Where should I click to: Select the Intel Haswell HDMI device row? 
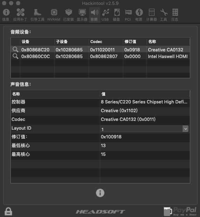coord(100,56)
